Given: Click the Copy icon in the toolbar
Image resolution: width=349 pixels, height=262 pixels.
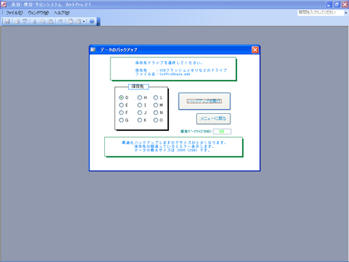Looking at the screenshot, I should (x=42, y=21).
